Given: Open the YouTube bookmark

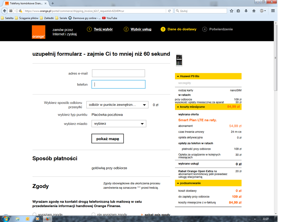Looking at the screenshot, I should (x=109, y=18).
